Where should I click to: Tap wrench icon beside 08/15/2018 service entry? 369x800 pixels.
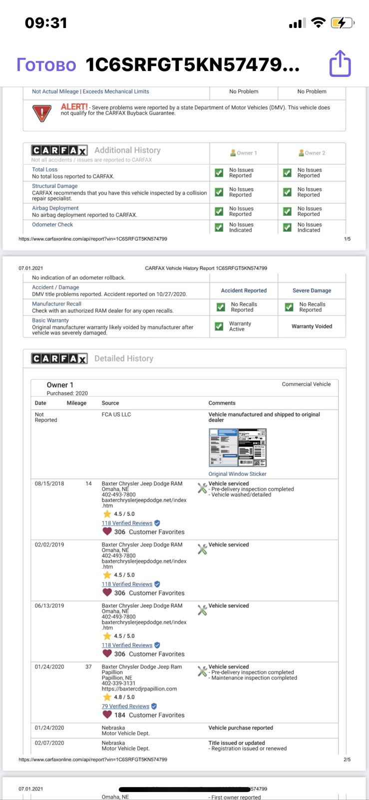[x=202, y=488]
